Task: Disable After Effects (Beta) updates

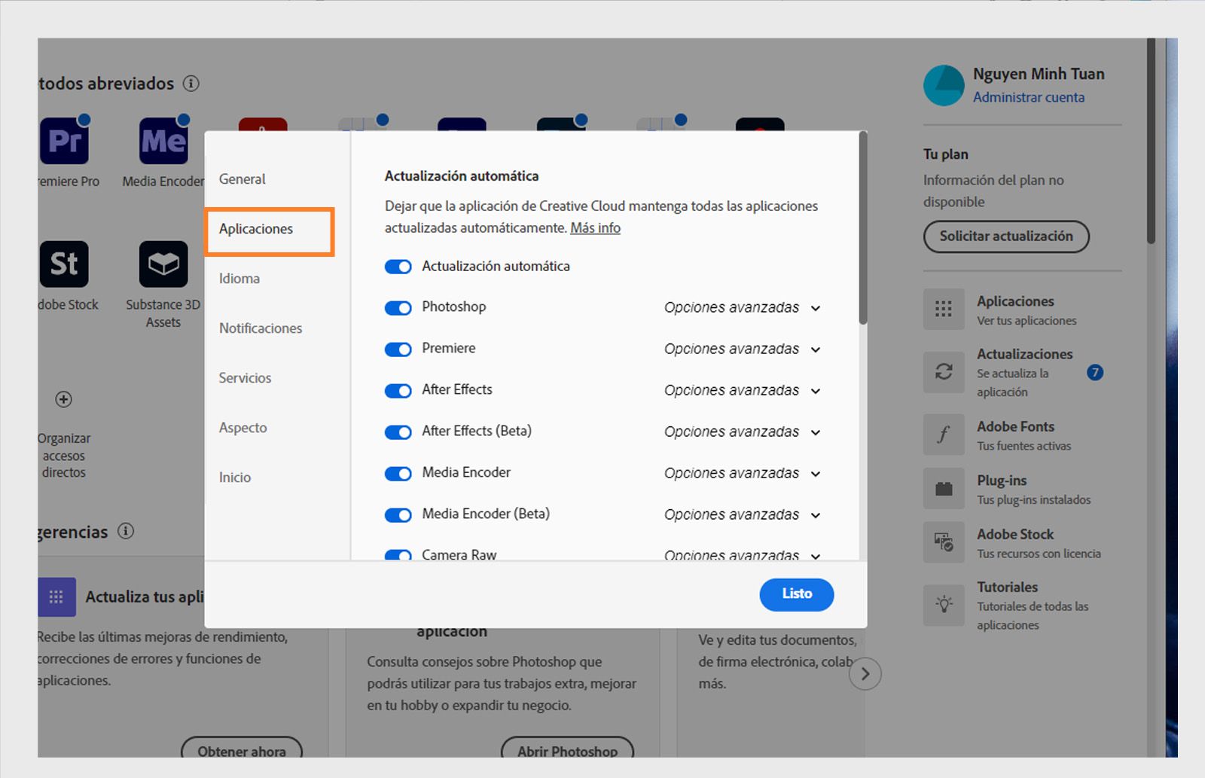Action: point(397,432)
